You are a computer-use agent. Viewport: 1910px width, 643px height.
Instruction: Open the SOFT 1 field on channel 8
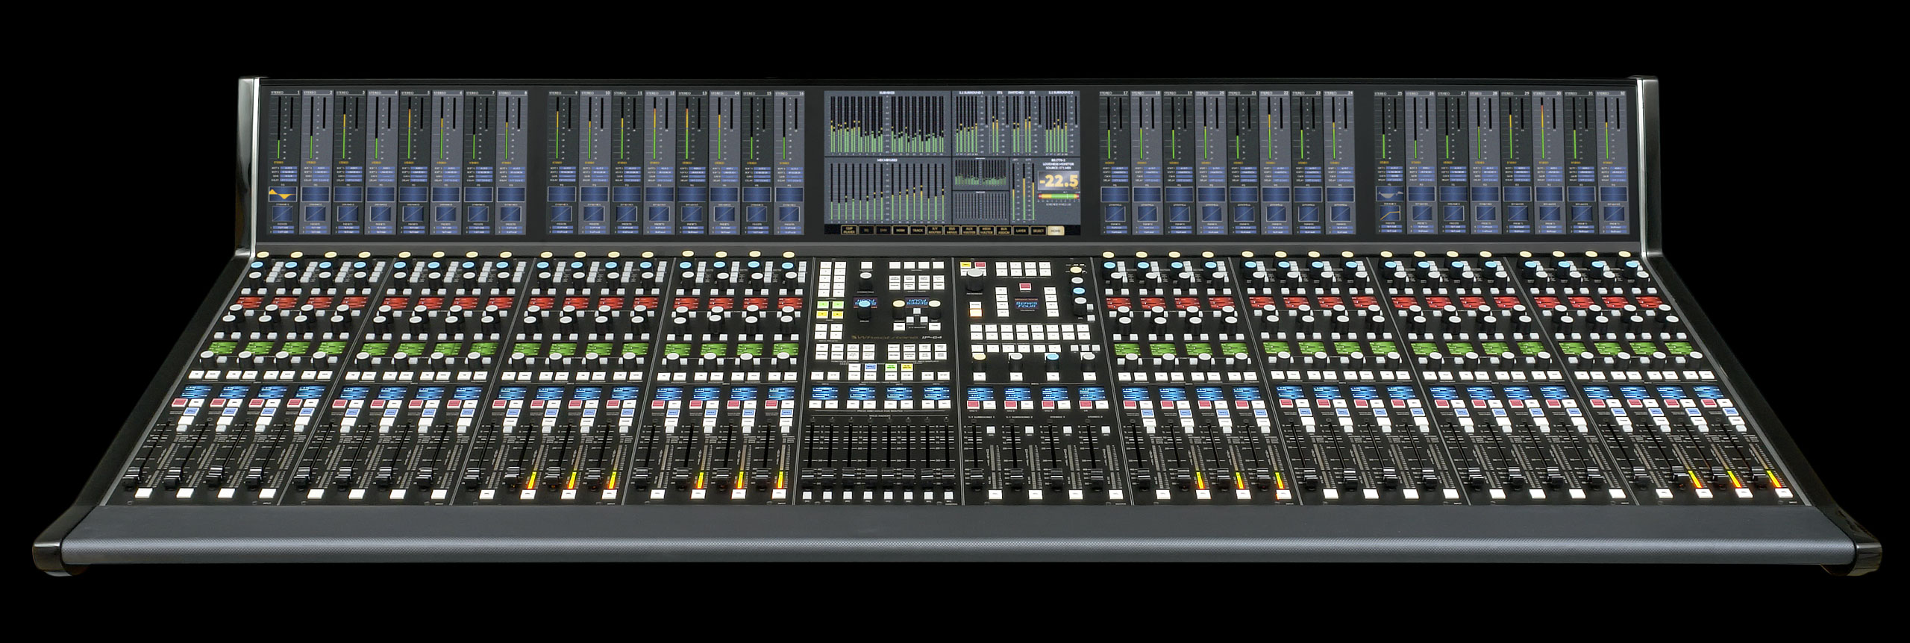pyautogui.click(x=517, y=168)
